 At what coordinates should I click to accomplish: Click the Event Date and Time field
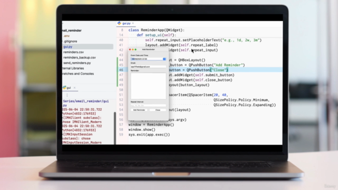pyautogui.click(x=148, y=59)
